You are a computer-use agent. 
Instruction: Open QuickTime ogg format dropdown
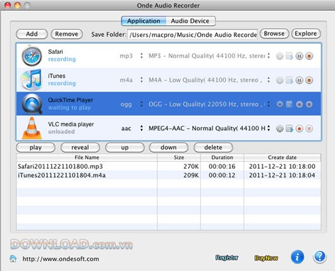click(x=131, y=104)
